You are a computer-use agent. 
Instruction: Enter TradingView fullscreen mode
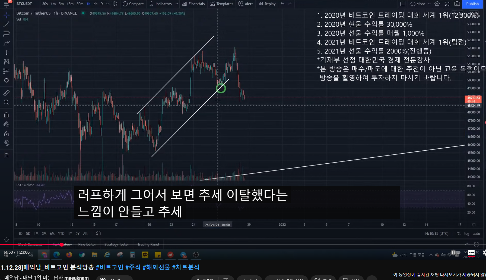(x=447, y=4)
